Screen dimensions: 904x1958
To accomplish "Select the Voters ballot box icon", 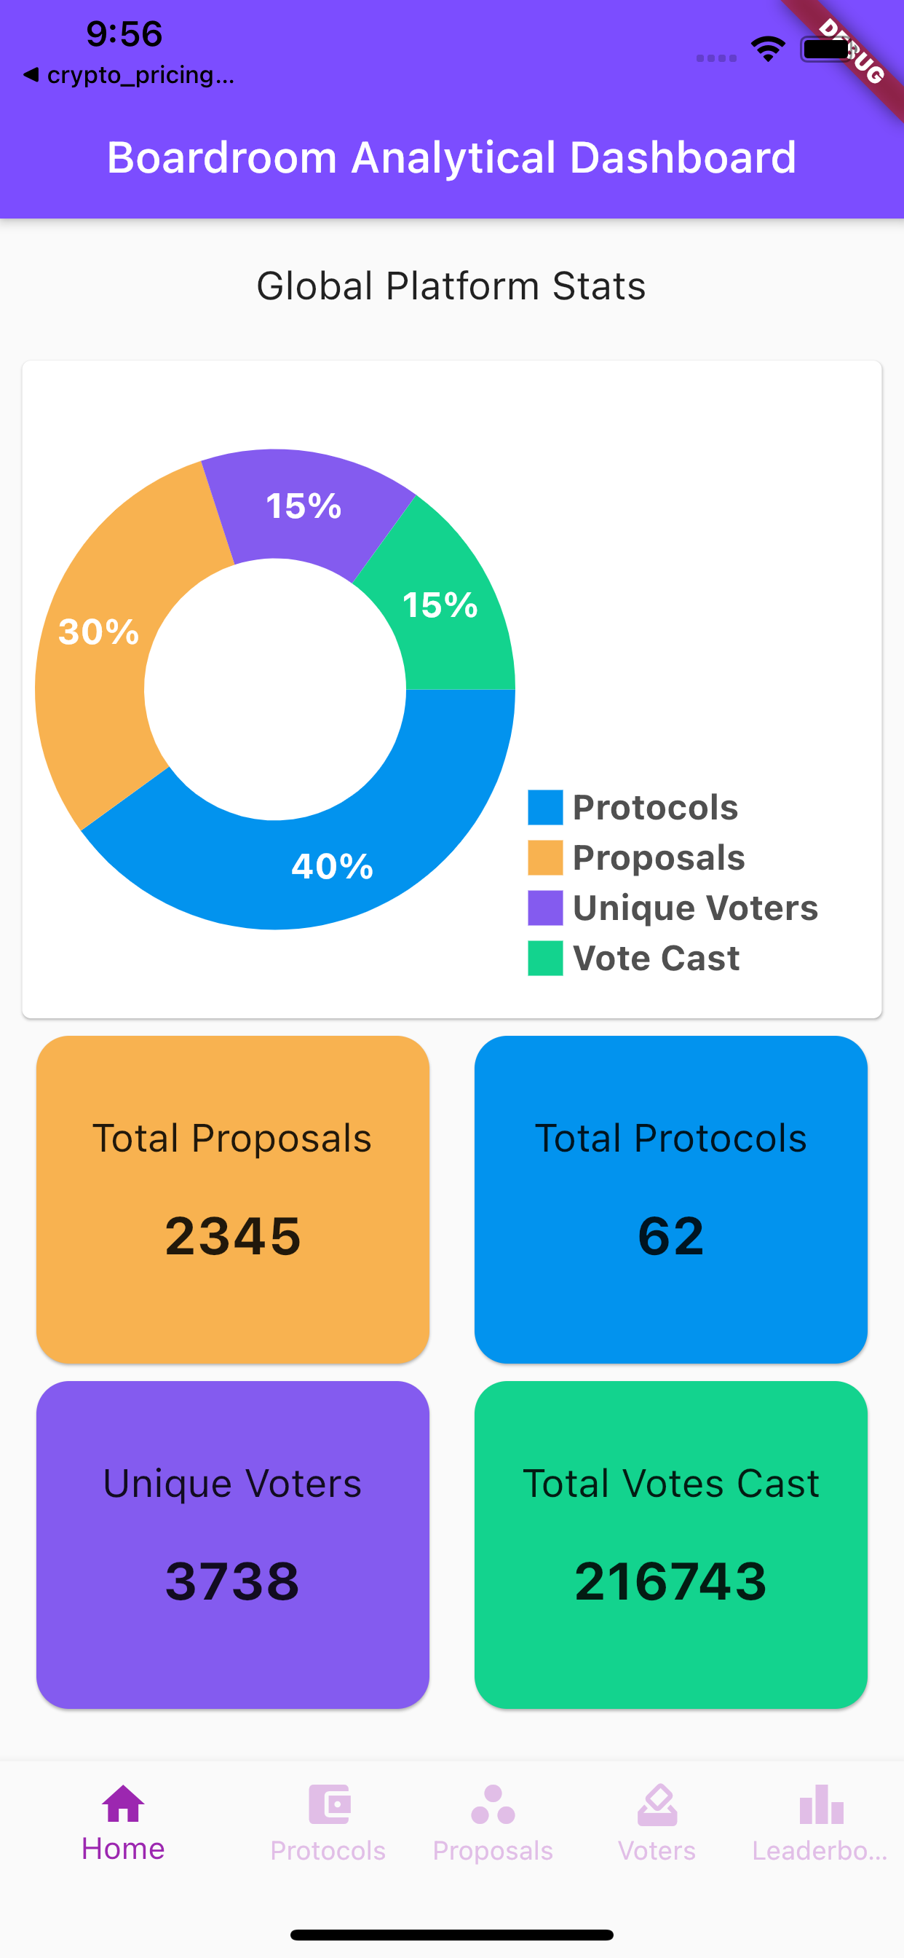I will tap(657, 1806).
